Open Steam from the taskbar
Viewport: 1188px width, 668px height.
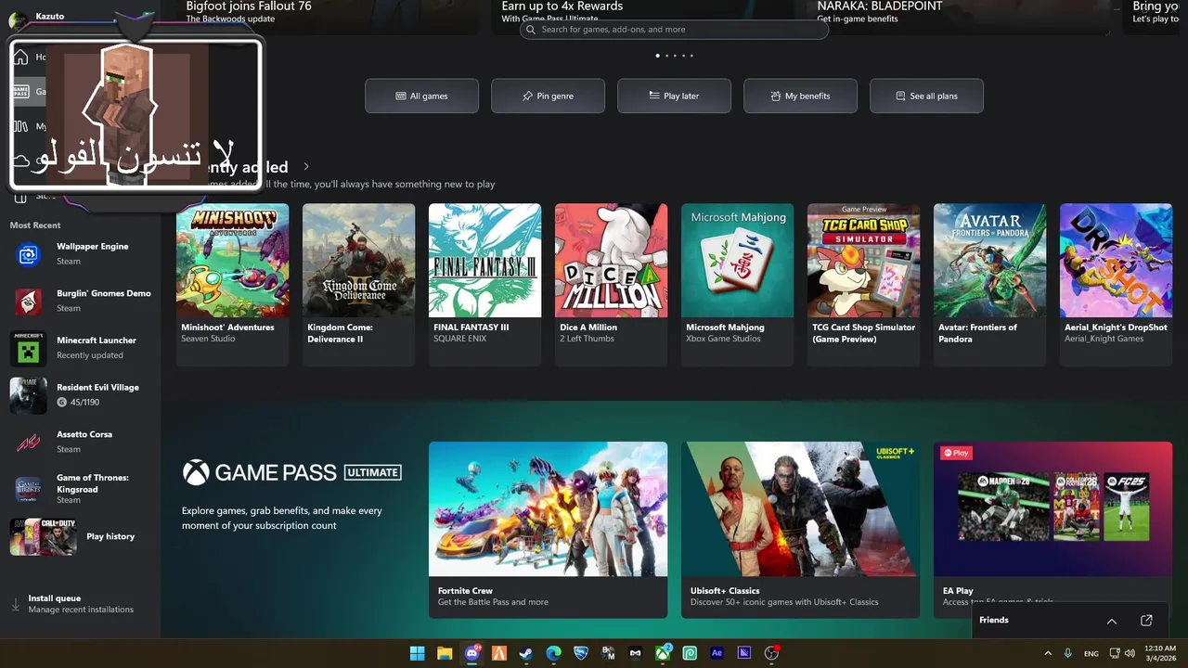(526, 653)
